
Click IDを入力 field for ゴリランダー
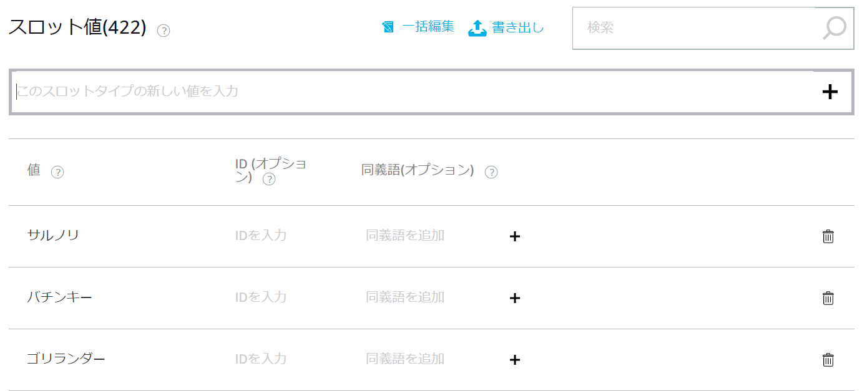pyautogui.click(x=261, y=359)
